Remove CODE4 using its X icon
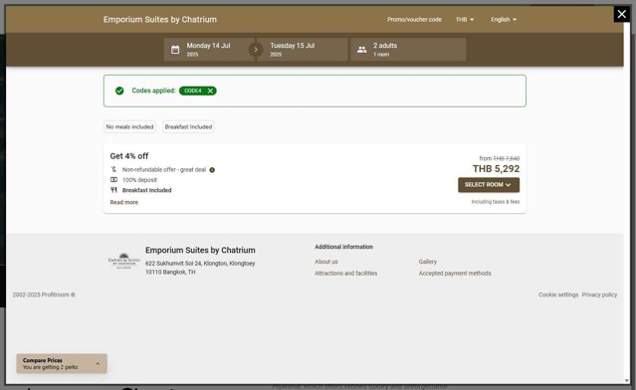The width and height of the screenshot is (636, 390). coord(210,91)
